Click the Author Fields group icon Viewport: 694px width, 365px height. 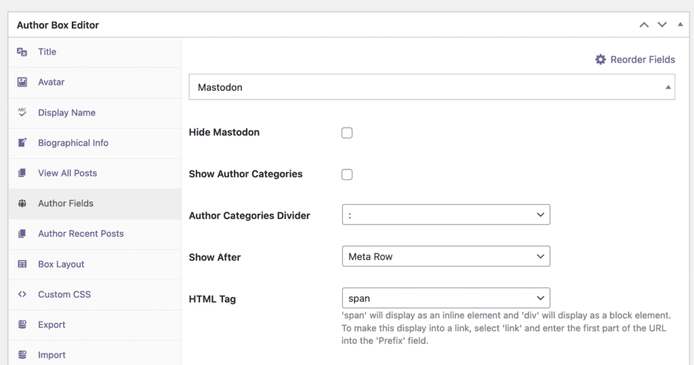click(22, 204)
